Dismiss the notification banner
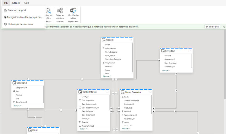The width and height of the screenshot is (226, 134). (x=224, y=27)
